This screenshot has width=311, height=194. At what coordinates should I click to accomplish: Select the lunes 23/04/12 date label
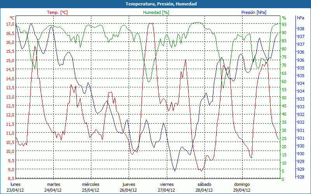(x=16, y=187)
